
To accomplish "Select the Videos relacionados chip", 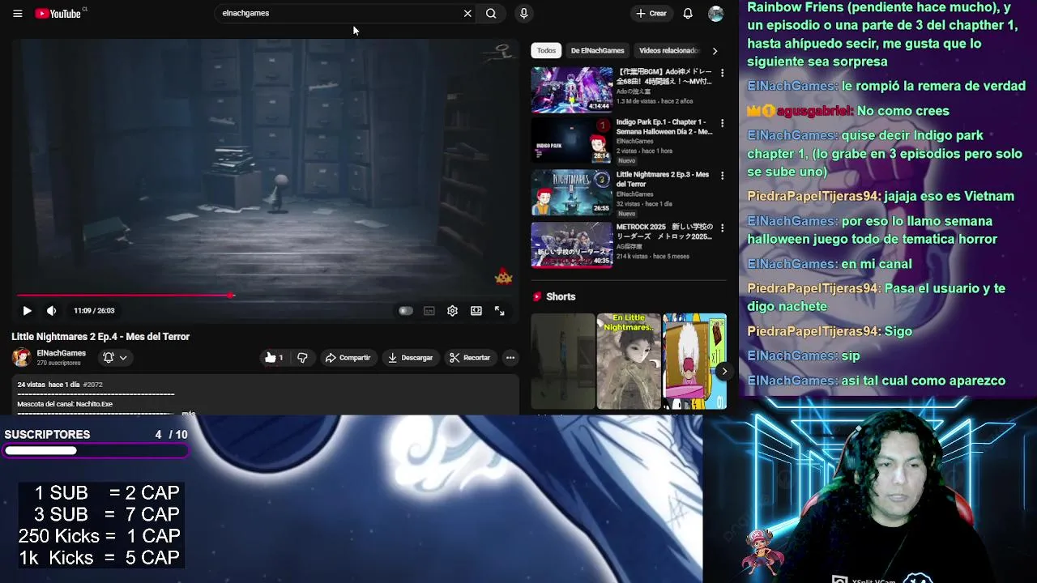I will coord(668,50).
